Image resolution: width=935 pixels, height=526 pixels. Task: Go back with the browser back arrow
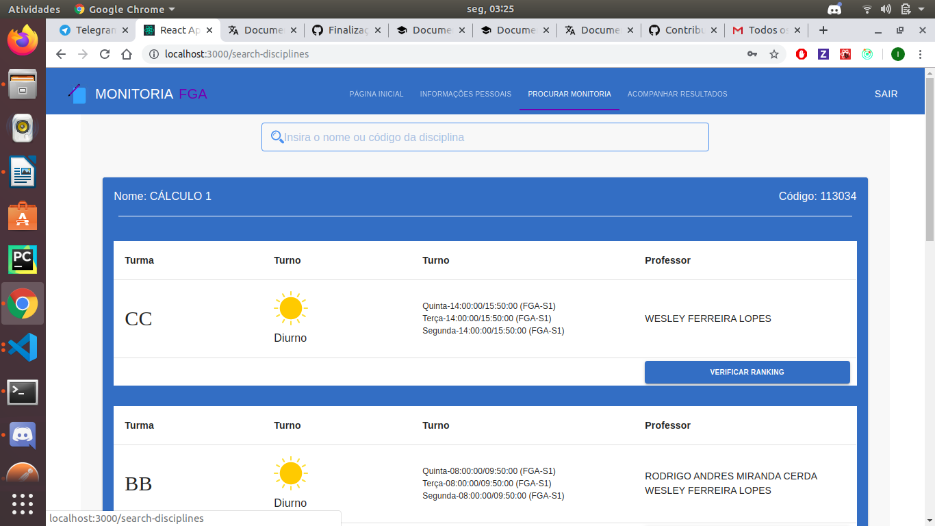point(61,54)
